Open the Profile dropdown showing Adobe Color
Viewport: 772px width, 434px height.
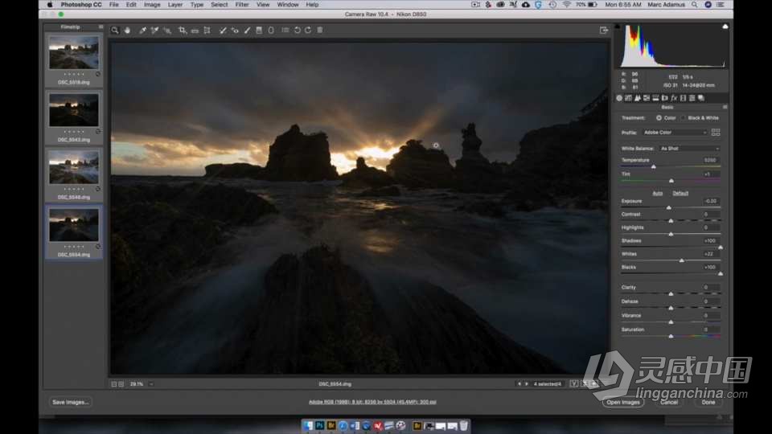tap(675, 133)
